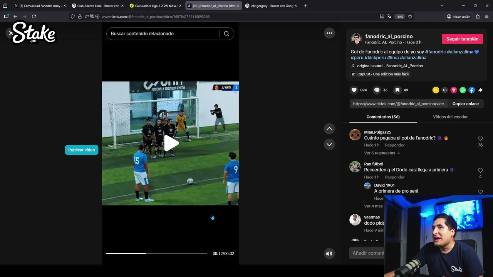Open the #peru hashtag
The width and height of the screenshot is (493, 277).
(357, 58)
